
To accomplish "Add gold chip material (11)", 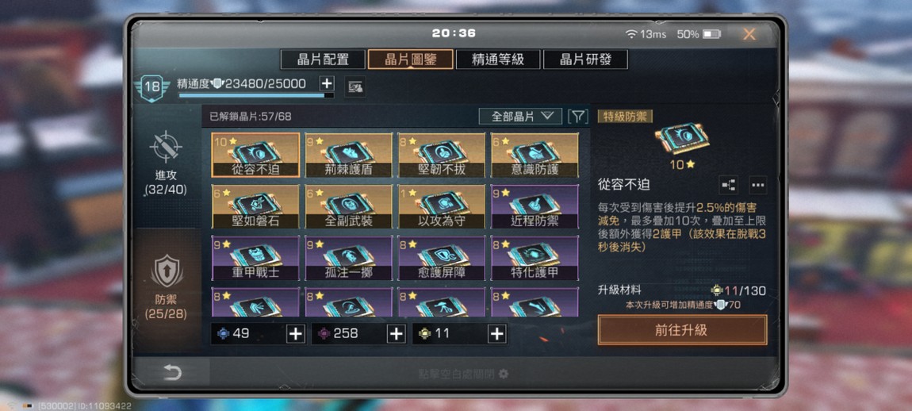I will pyautogui.click(x=496, y=334).
